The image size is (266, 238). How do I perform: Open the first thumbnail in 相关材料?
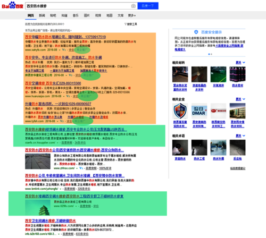[x=180, y=74]
